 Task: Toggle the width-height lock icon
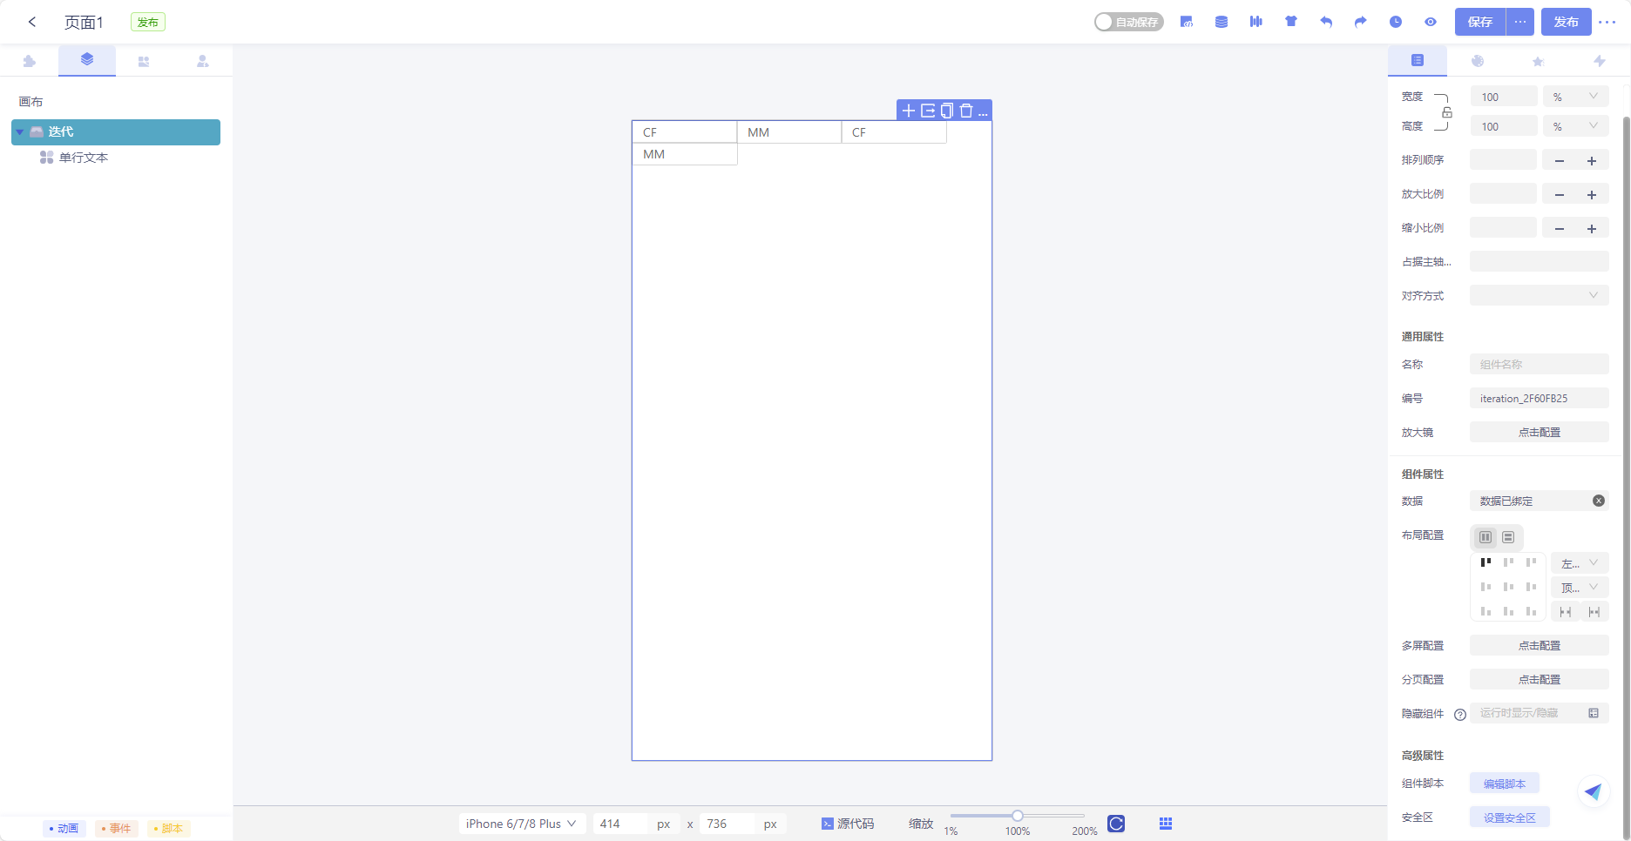(1447, 112)
